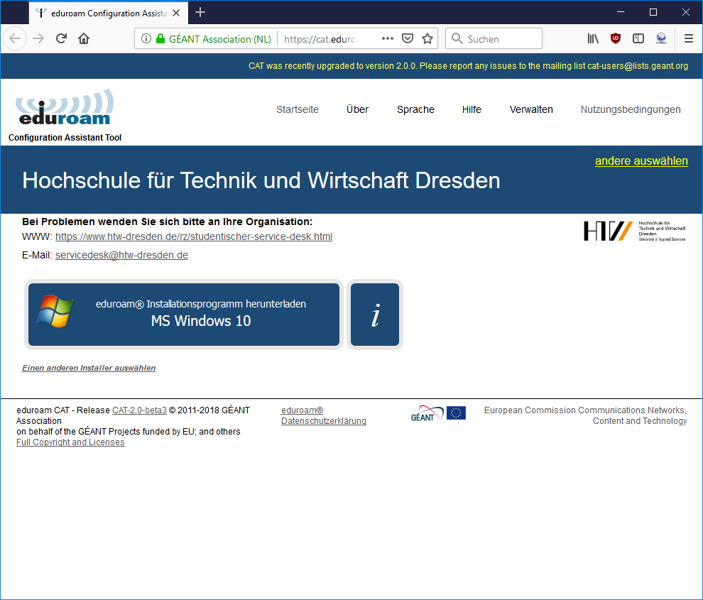Click the eduroam logo
The height and width of the screenshot is (600, 703).
[65, 107]
